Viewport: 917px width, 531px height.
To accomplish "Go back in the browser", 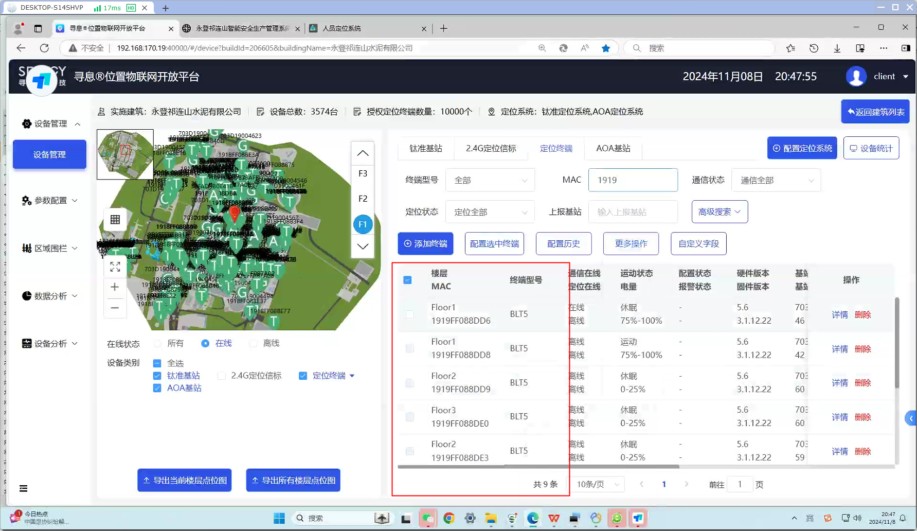I will [x=21, y=48].
